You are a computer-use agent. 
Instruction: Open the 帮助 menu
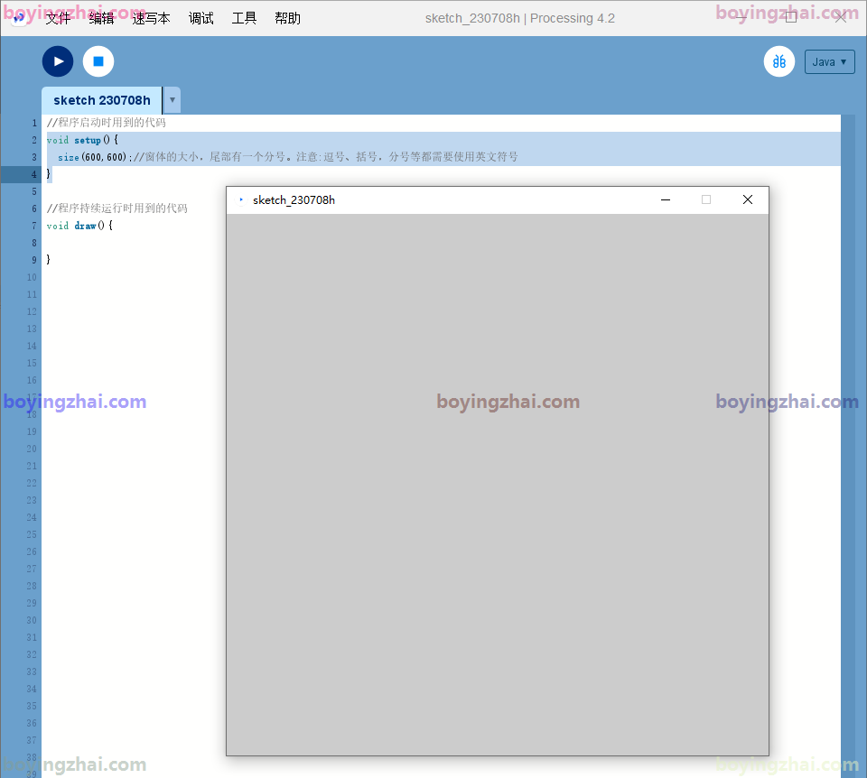coord(287,18)
